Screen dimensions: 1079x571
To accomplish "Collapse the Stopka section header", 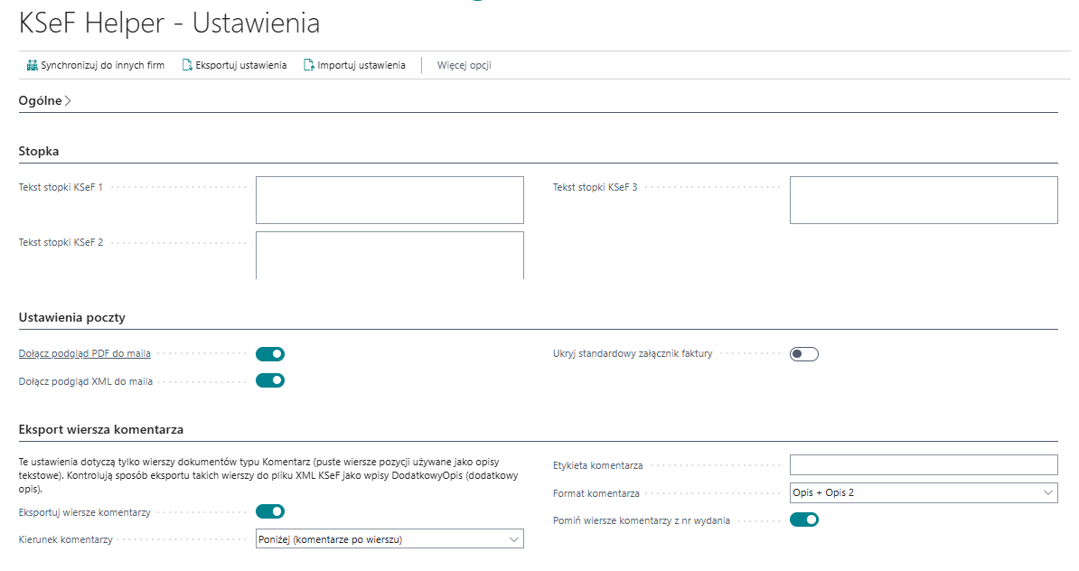I will pos(39,152).
